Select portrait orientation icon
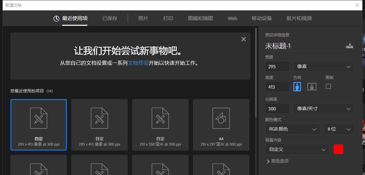Image resolution: width=365 pixels, height=175 pixels. [x=297, y=87]
